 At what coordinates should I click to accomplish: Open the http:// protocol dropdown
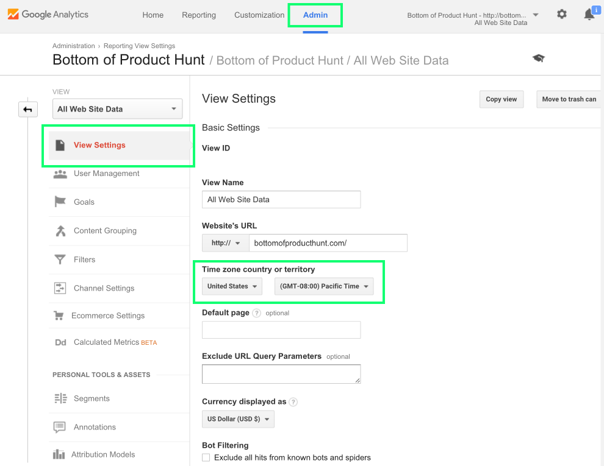[x=226, y=243]
